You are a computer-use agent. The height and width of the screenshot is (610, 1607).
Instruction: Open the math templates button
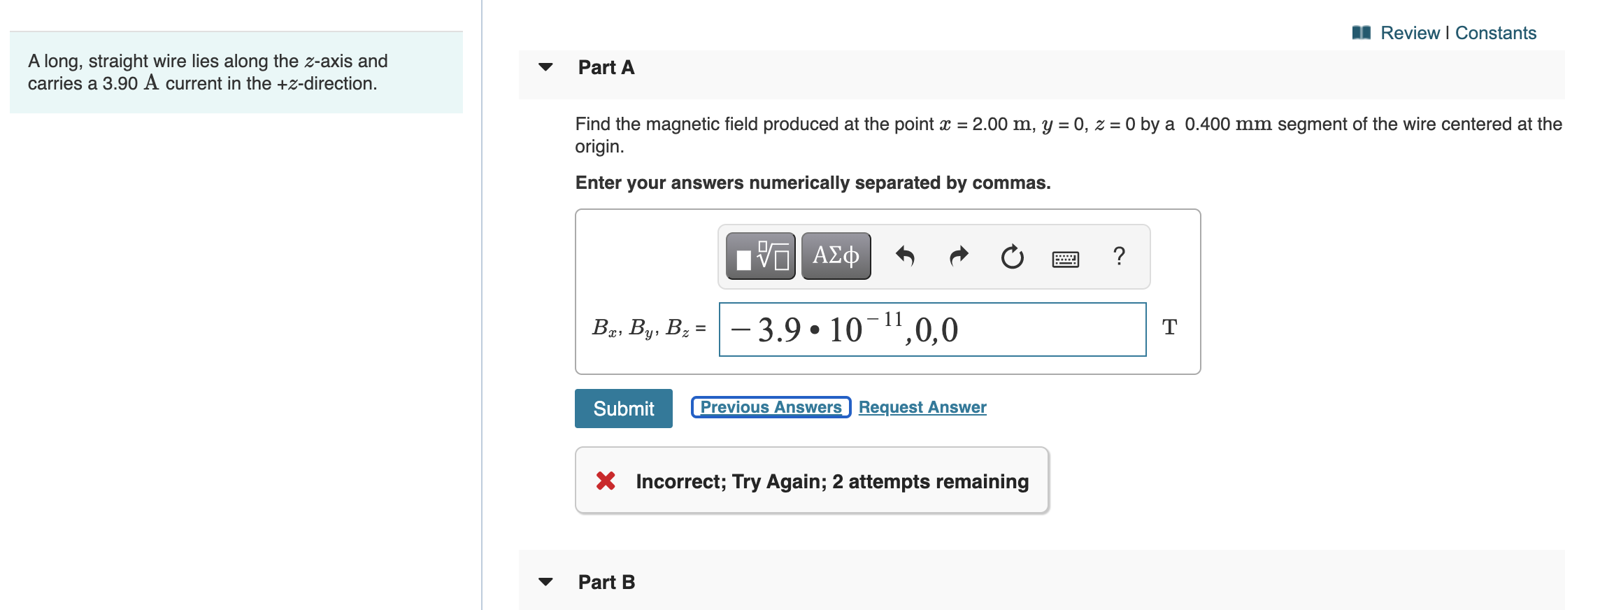point(760,256)
